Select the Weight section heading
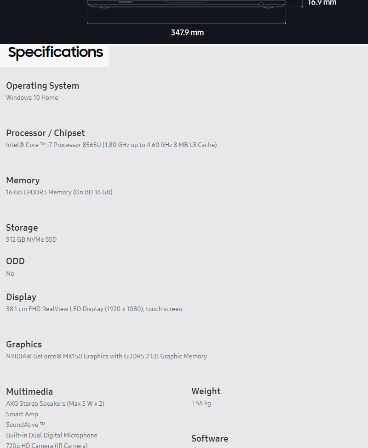 [x=206, y=391]
